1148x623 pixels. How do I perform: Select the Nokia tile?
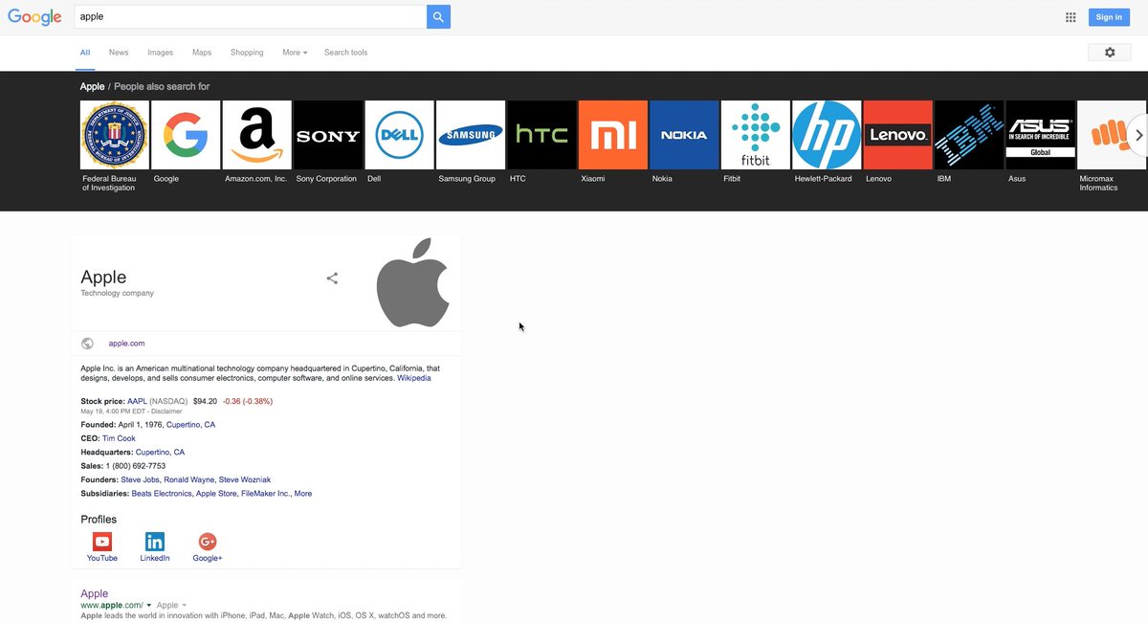click(684, 135)
